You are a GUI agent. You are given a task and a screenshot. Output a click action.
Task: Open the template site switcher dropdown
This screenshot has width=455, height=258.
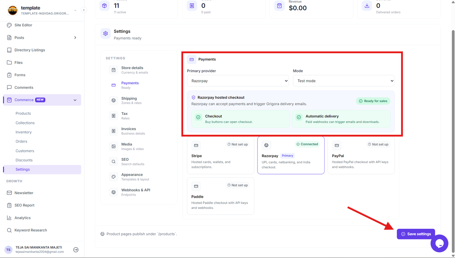click(75, 10)
